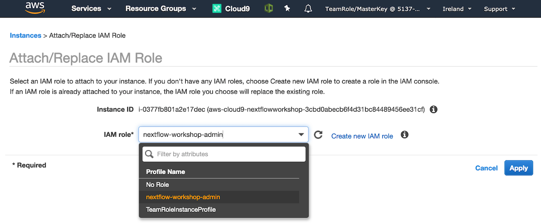Click the IAM role combo box arrow
Image resolution: width=541 pixels, height=224 pixels.
[301, 134]
